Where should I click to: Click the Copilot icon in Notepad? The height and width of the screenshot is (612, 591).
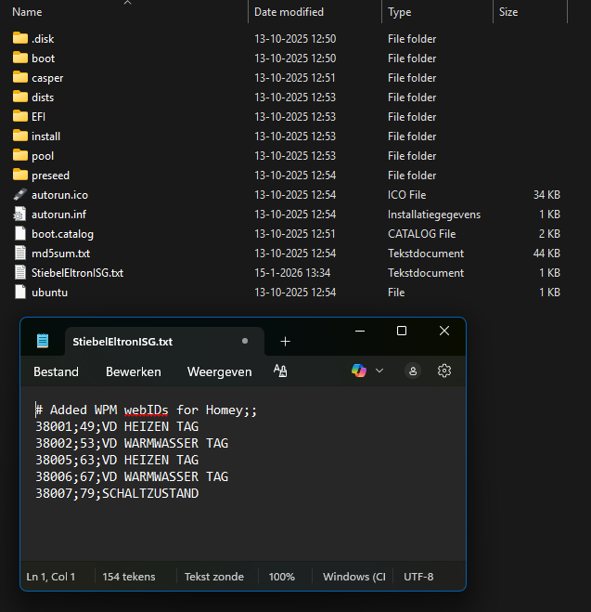tap(359, 371)
